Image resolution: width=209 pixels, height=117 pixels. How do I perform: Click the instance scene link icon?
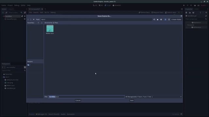tap(6, 12)
